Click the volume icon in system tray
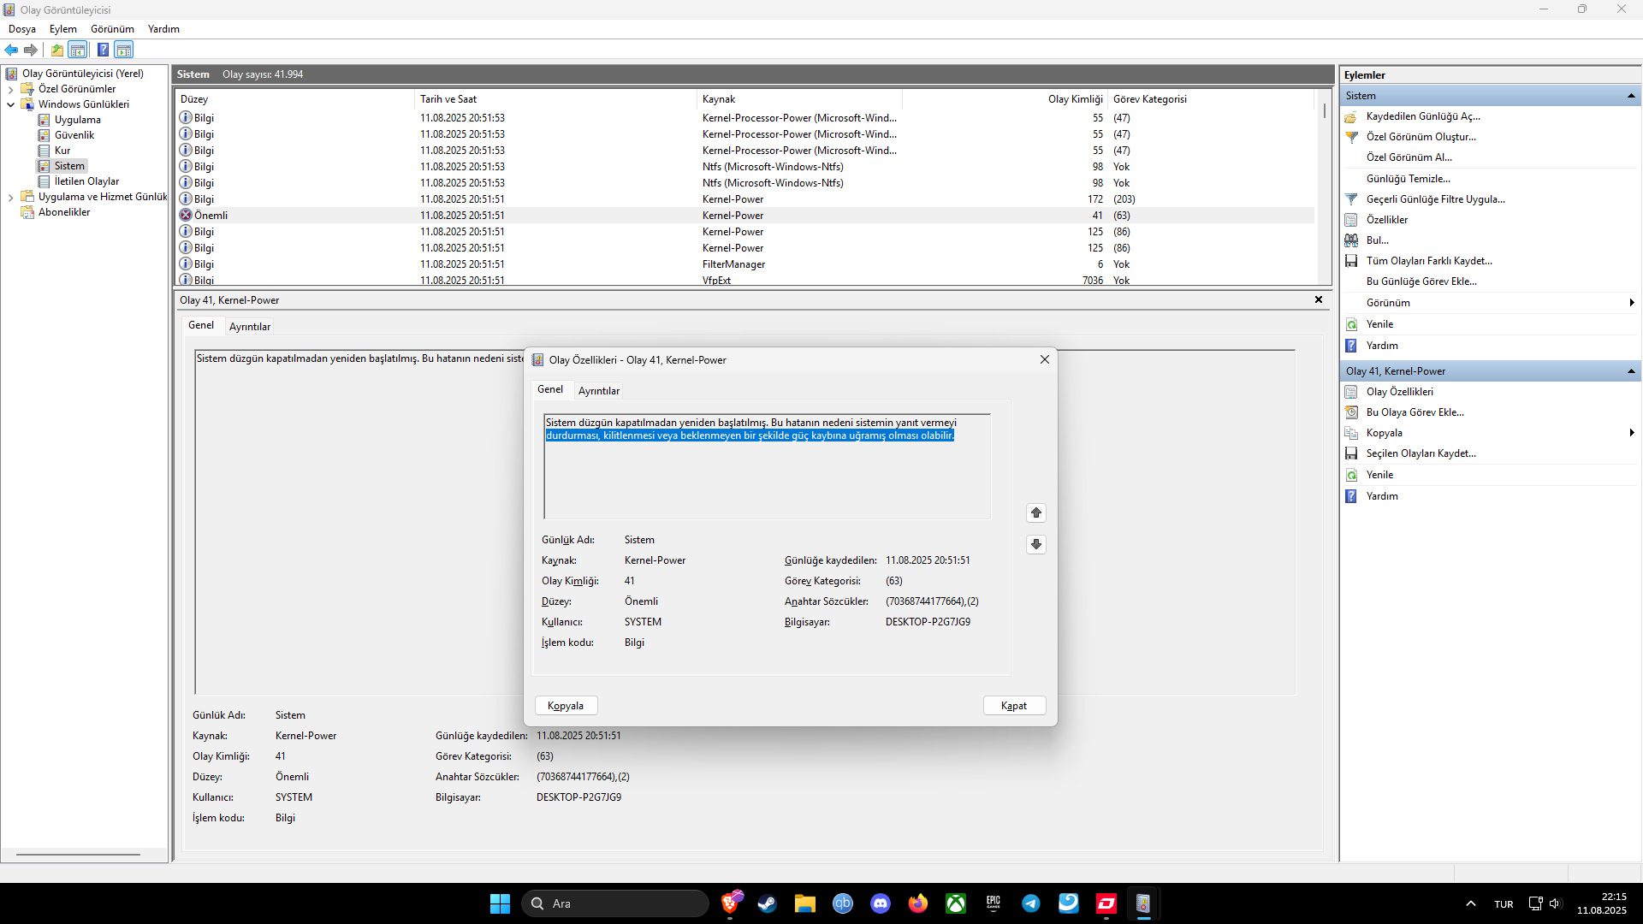Image resolution: width=1643 pixels, height=924 pixels. pyautogui.click(x=1555, y=903)
